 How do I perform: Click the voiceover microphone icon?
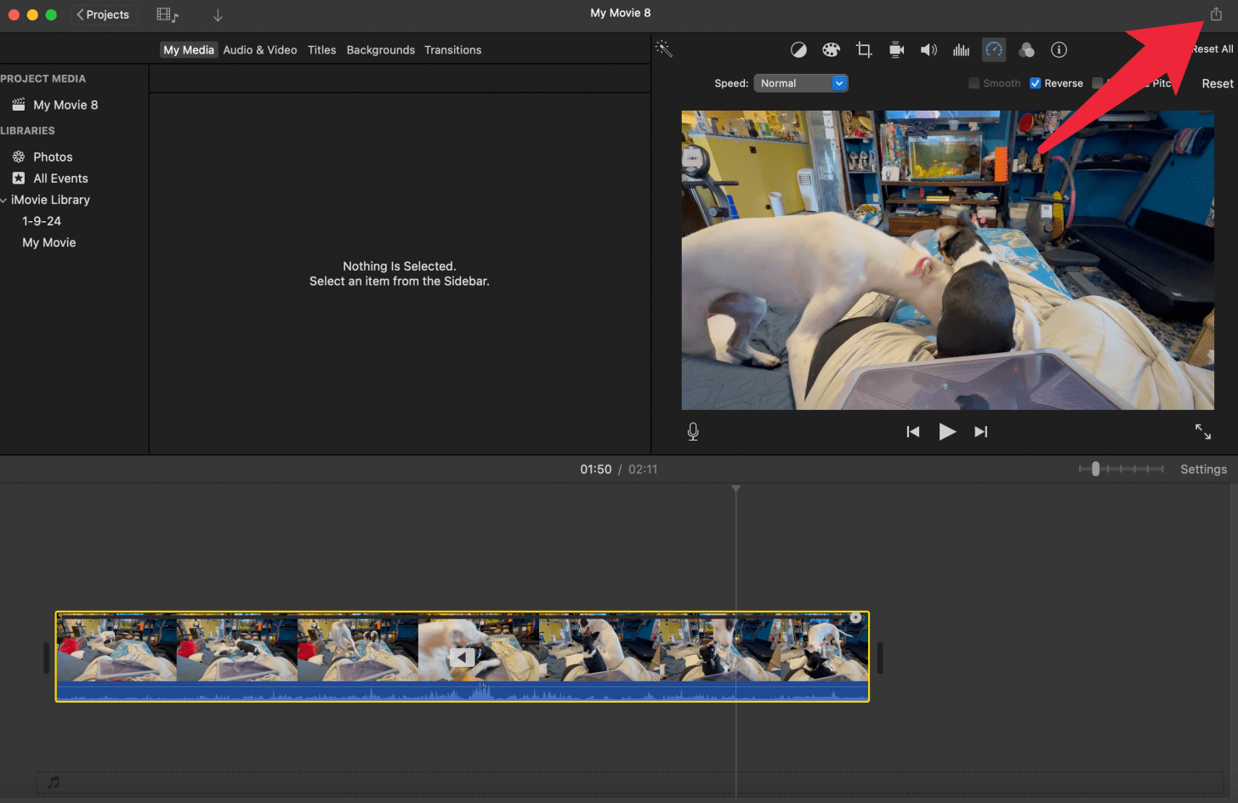693,432
